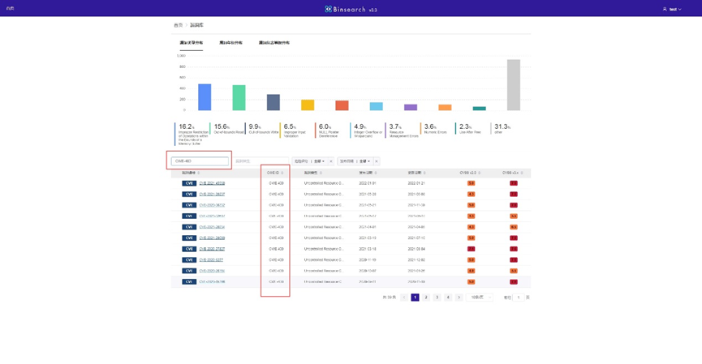702x364 pixels.
Task: Go to next page with pagination arrow
Action: tap(459, 298)
